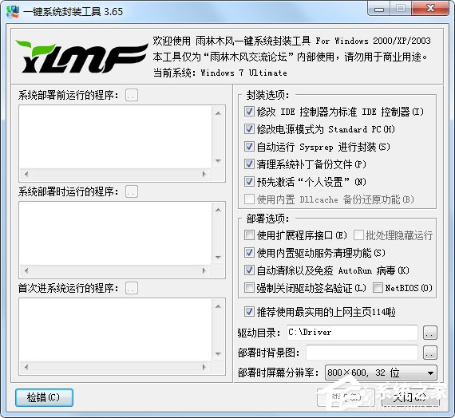Click the 关闭 button at bottom right
The image size is (455, 418).
click(410, 397)
